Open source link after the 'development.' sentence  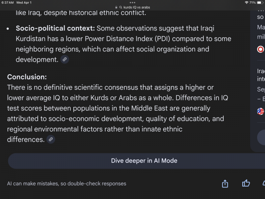[64, 60]
